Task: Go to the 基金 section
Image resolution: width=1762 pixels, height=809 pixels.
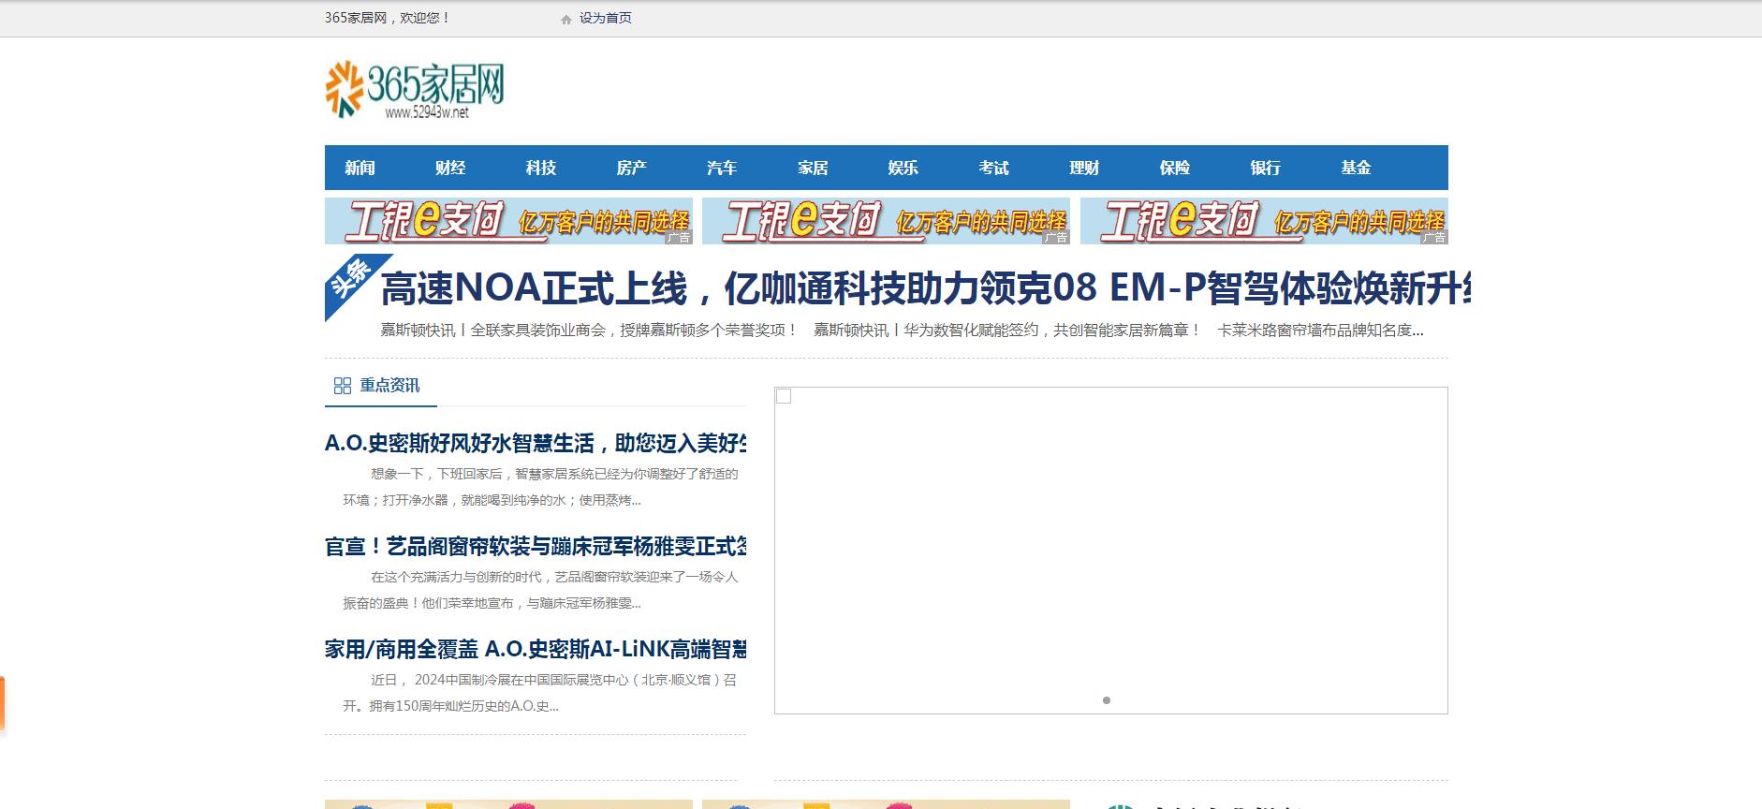Action: 1356,168
